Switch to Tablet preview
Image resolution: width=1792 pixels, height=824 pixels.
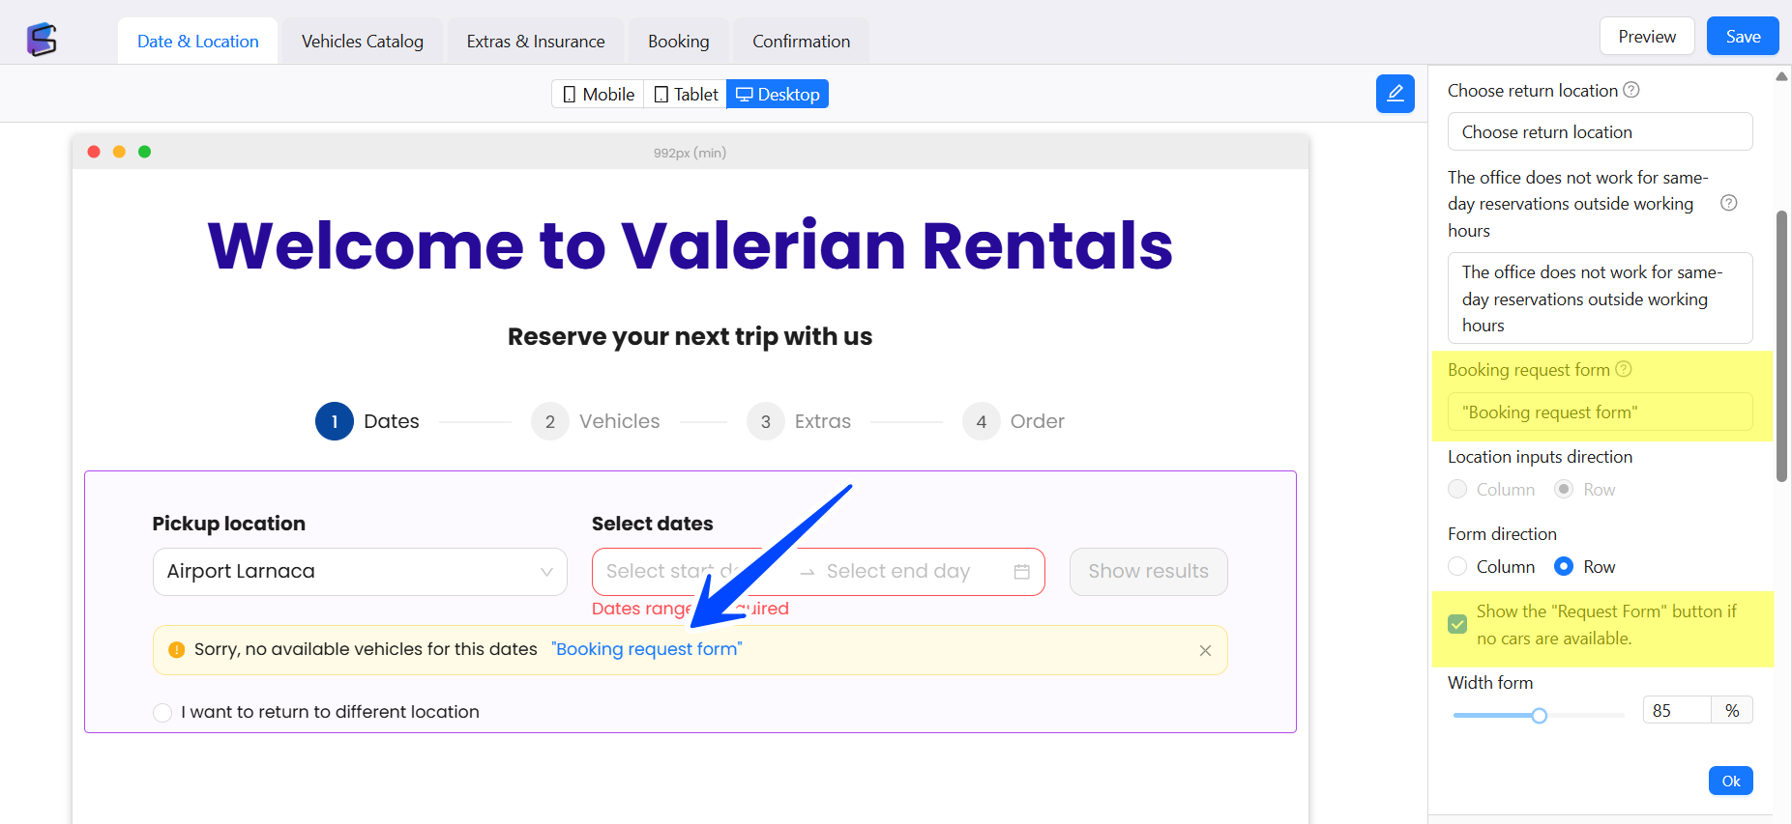[x=686, y=95]
